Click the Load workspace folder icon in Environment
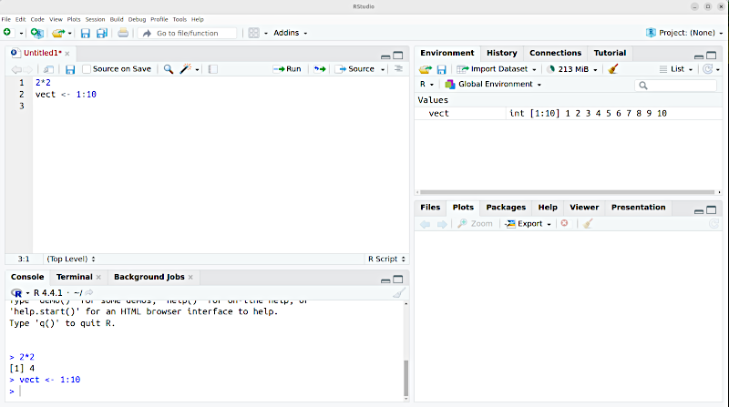 pos(425,69)
